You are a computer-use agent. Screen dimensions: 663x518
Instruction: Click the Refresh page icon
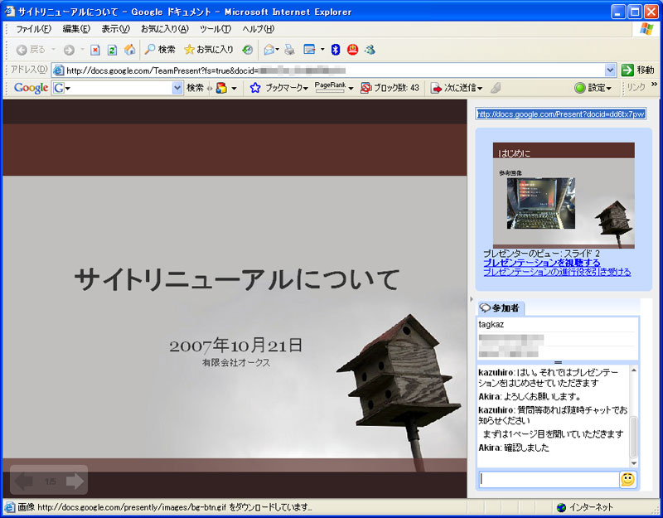[x=112, y=50]
